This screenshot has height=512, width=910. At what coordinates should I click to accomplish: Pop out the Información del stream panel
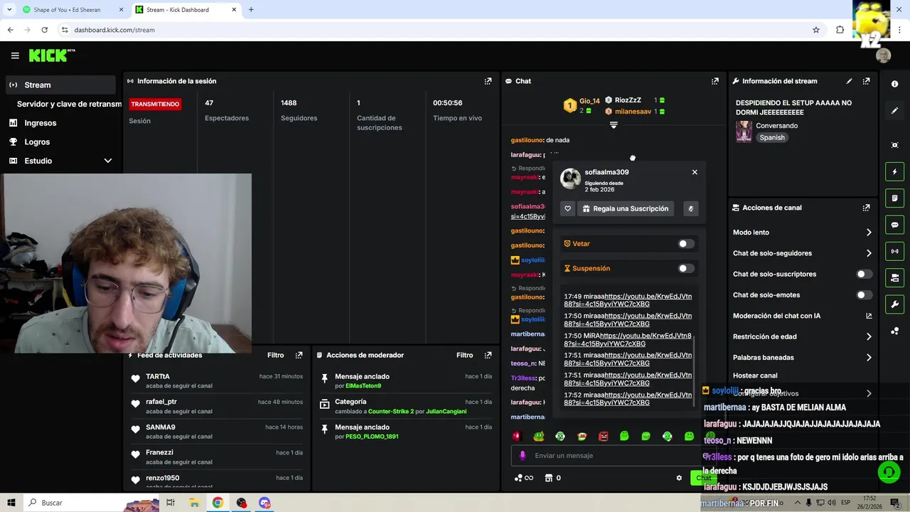click(866, 81)
